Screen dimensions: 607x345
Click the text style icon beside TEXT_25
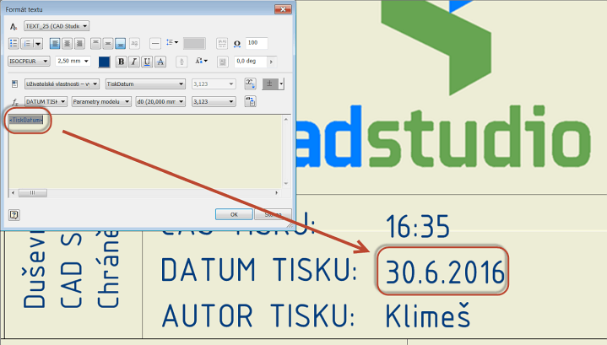pyautogui.click(x=14, y=26)
